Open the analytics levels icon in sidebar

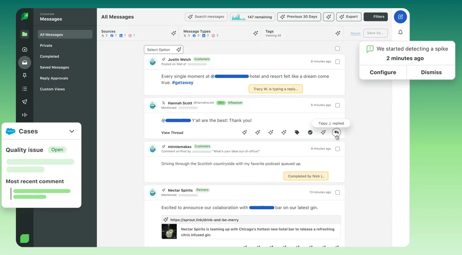click(24, 115)
